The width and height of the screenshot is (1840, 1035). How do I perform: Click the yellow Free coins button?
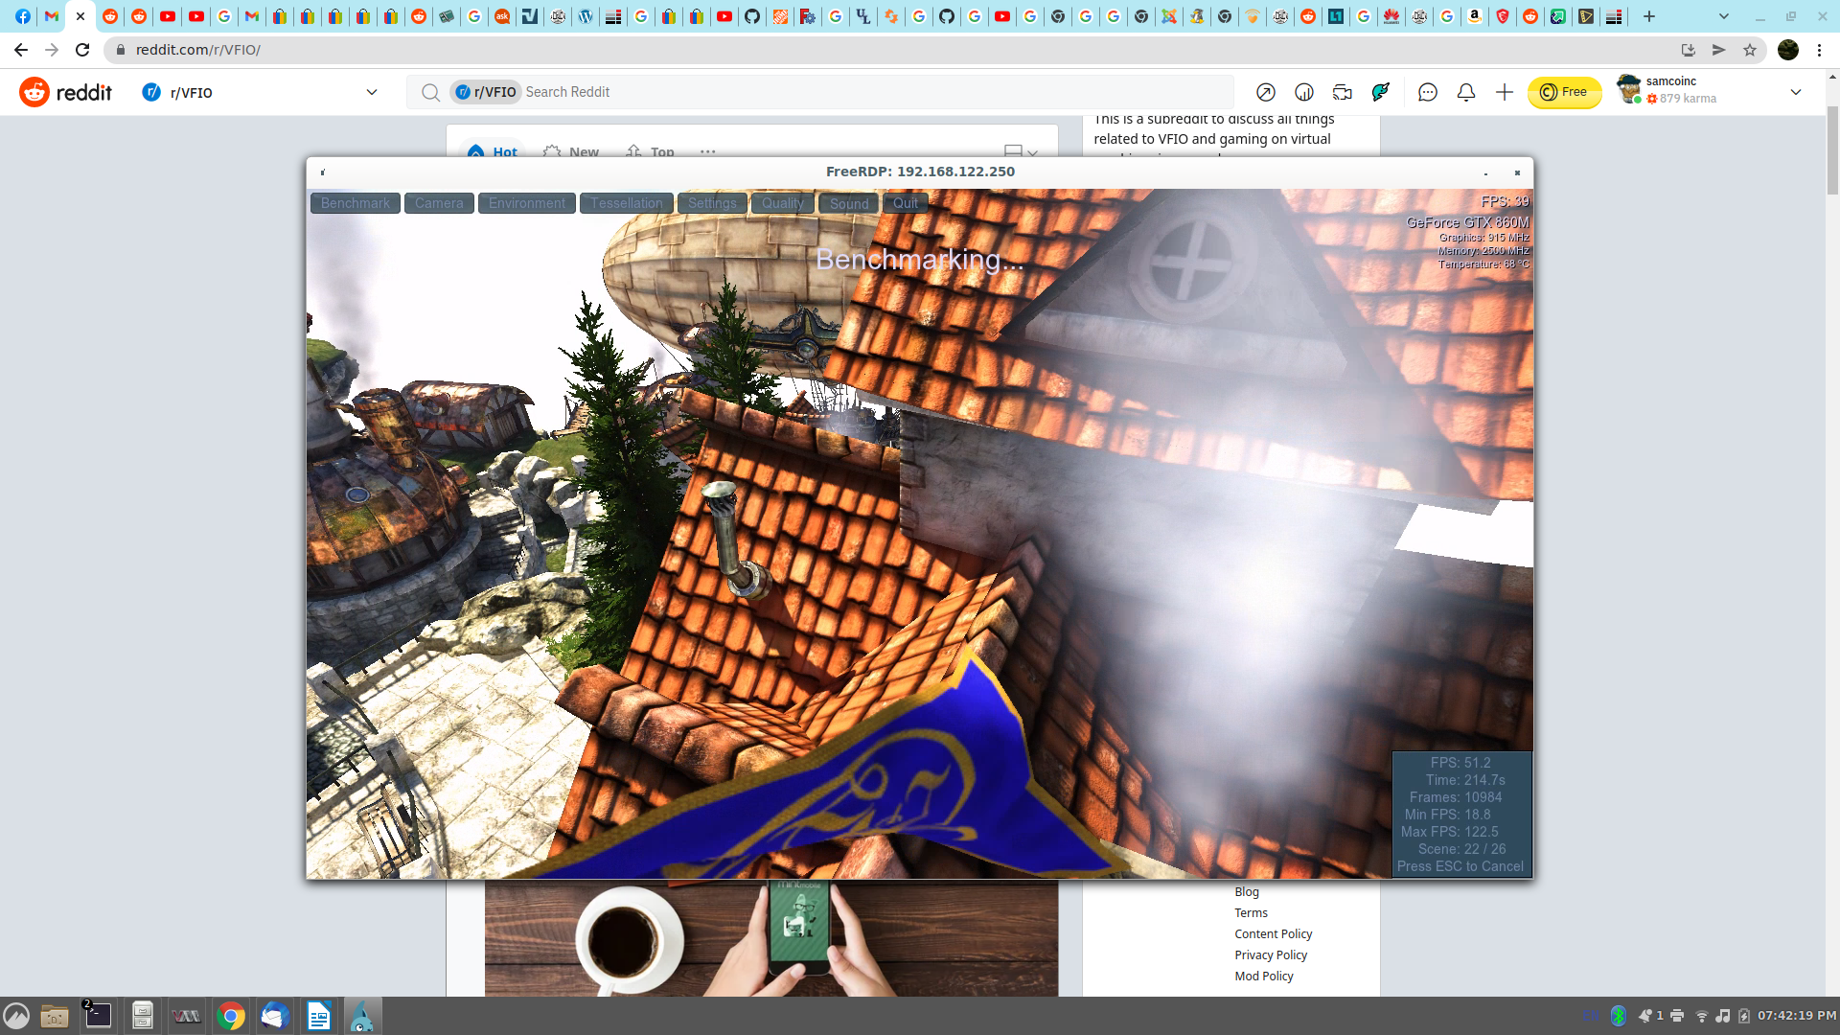click(1564, 92)
